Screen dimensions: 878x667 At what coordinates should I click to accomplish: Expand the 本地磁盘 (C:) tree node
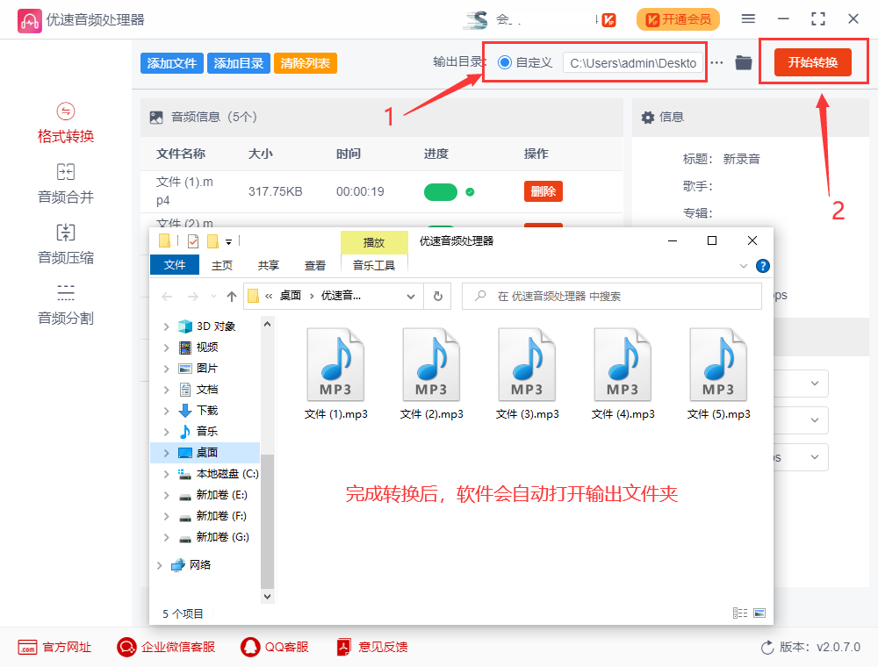[166, 474]
